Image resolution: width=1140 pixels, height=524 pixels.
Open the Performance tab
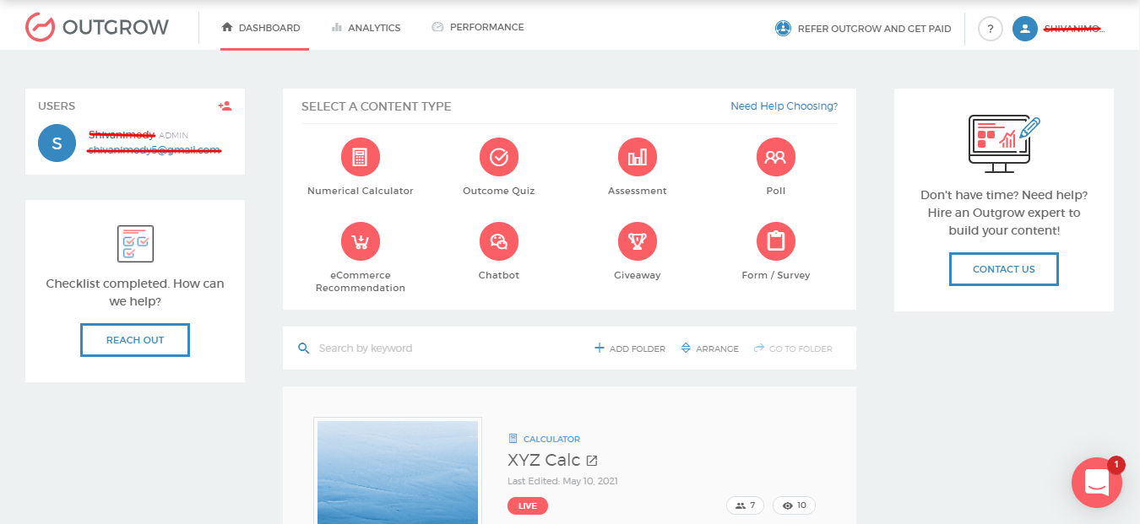click(x=478, y=27)
